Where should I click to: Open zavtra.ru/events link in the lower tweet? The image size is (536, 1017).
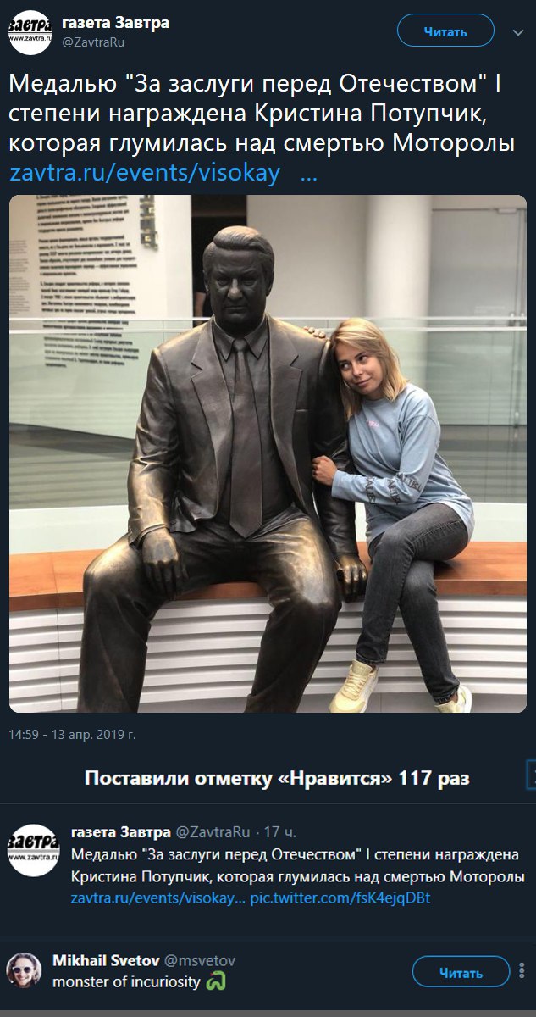tap(159, 898)
